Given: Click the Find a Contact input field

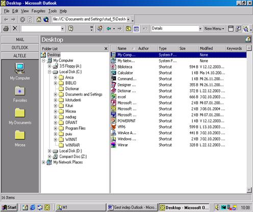Looking at the screenshot, I should [x=41, y=29].
